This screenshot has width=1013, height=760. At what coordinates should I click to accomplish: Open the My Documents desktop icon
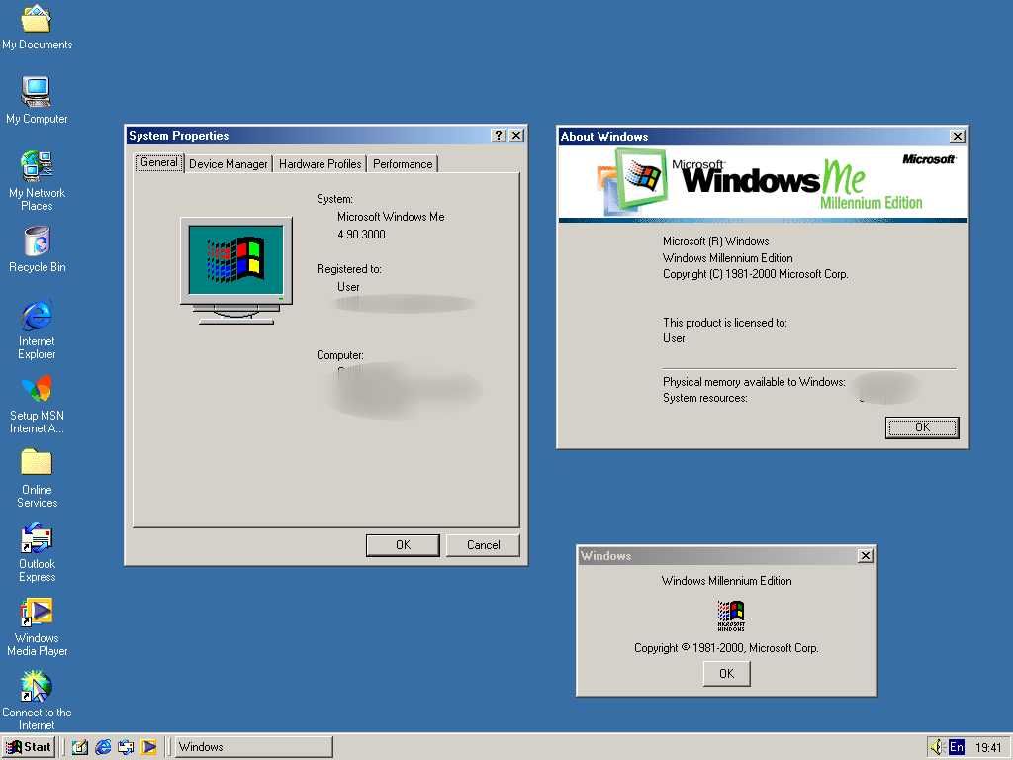(37, 26)
